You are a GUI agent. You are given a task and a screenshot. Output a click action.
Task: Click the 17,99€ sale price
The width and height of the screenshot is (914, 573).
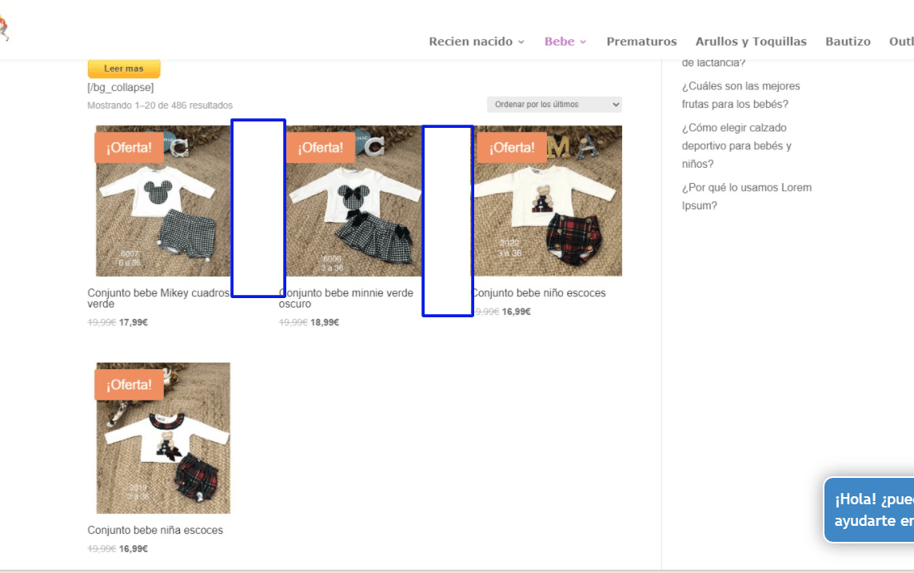134,322
